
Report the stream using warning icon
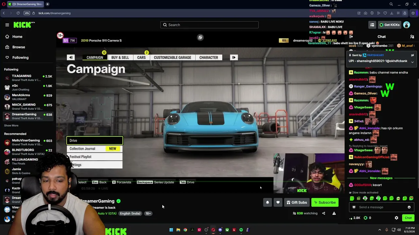[334, 213]
